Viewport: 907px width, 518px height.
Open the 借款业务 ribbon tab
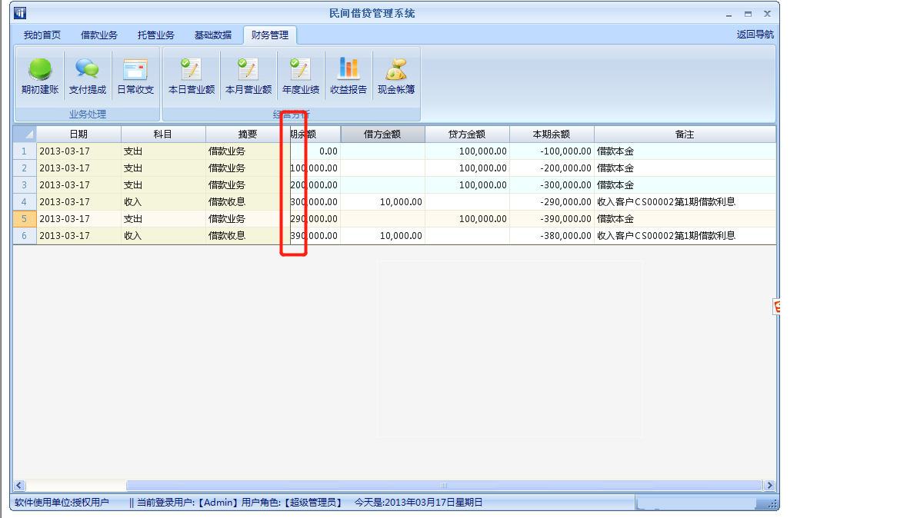coord(99,35)
